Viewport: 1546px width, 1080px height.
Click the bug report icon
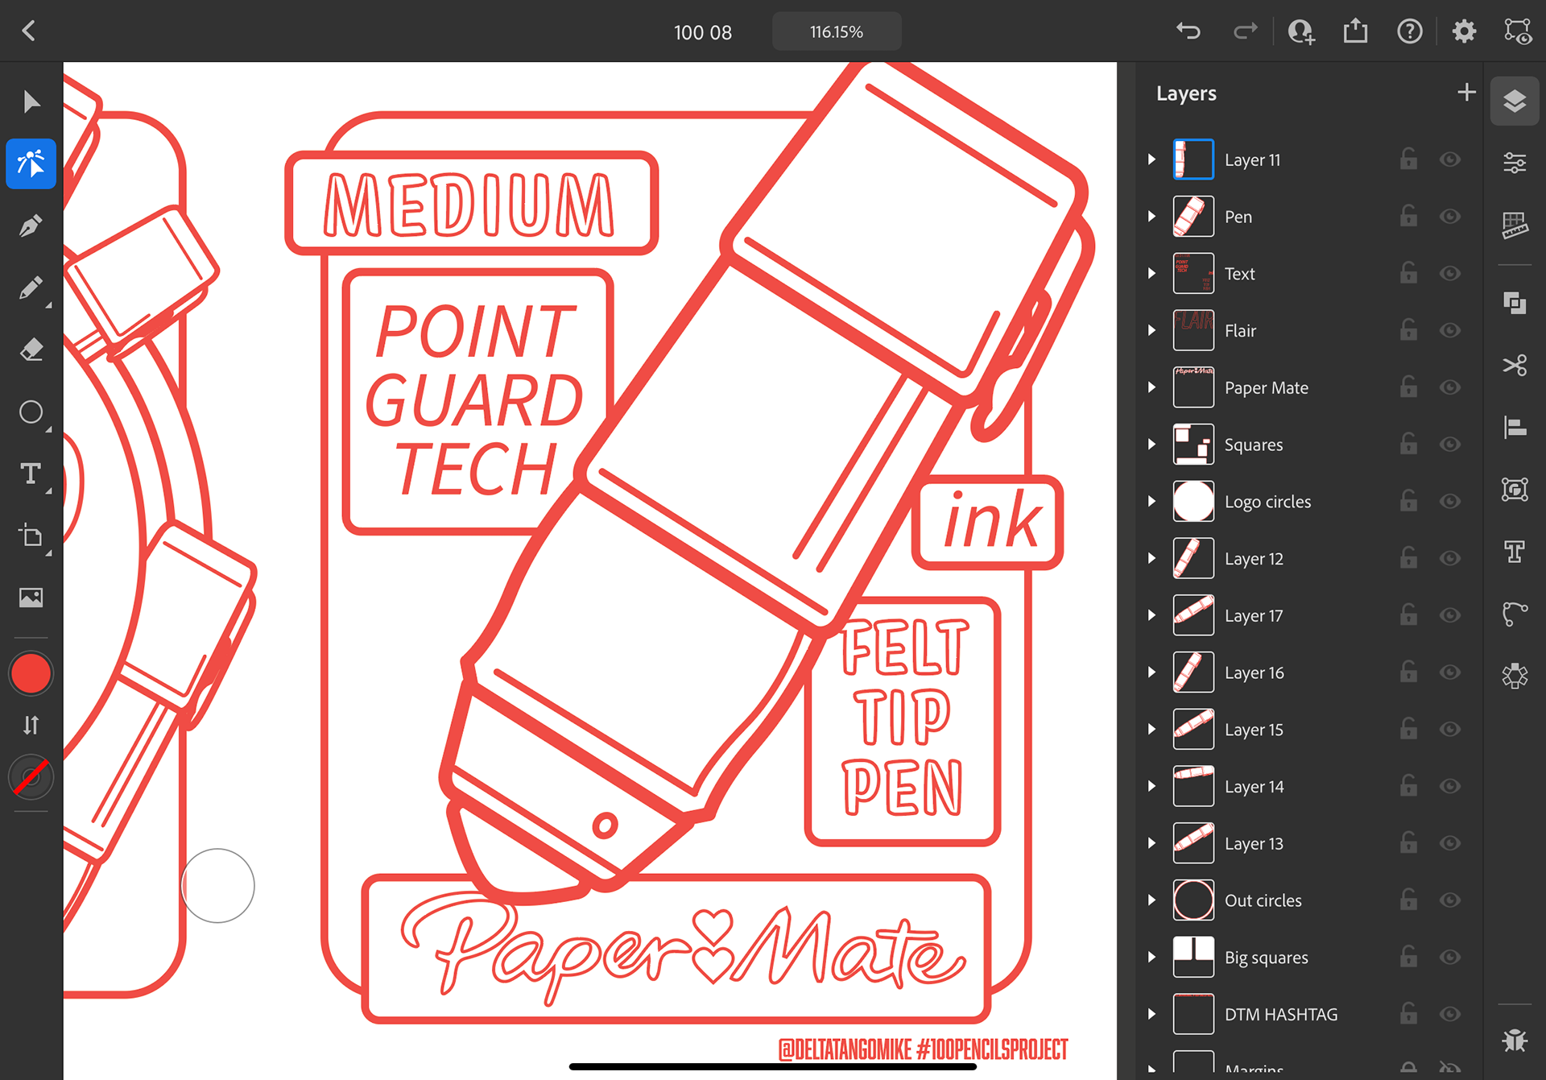[1515, 1040]
